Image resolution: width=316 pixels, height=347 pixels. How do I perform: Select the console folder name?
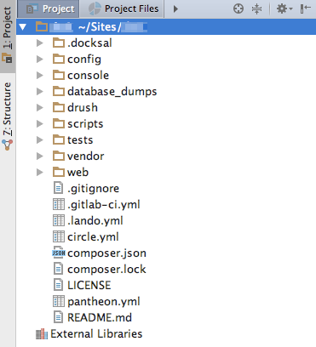[x=89, y=76]
